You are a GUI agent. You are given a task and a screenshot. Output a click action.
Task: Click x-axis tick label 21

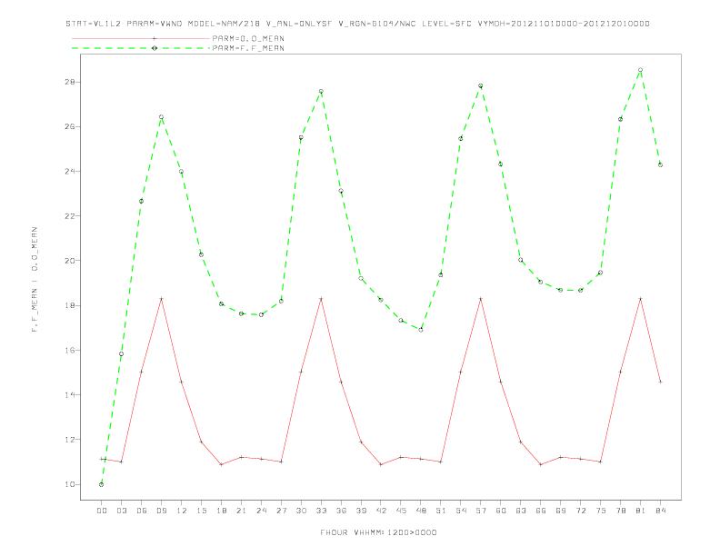(241, 511)
